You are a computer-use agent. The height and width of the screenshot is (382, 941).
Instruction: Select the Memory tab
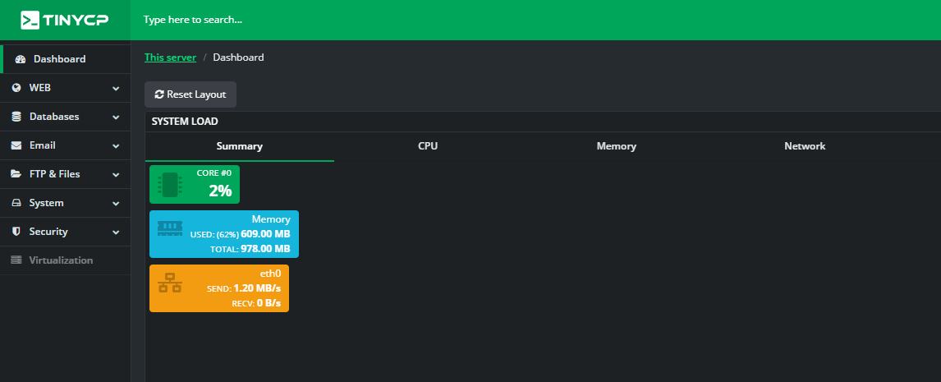(617, 146)
